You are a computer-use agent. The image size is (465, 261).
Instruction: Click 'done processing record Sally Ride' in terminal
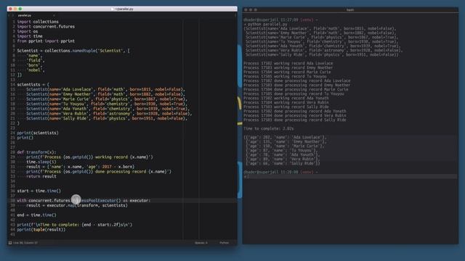tap(310, 120)
